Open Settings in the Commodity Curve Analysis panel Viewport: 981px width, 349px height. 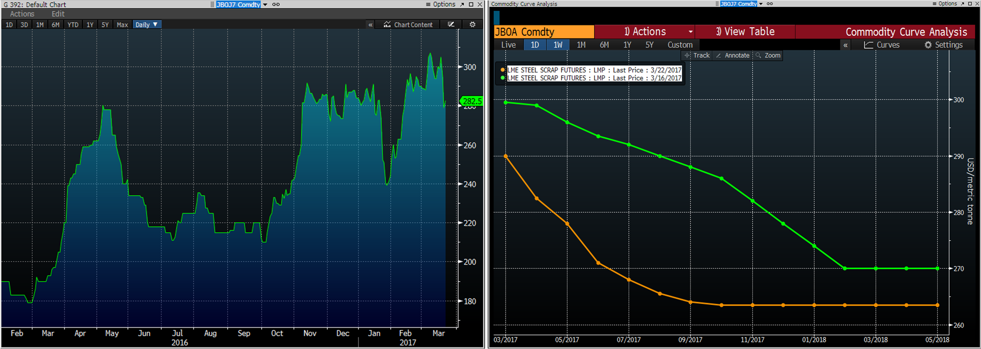click(943, 45)
